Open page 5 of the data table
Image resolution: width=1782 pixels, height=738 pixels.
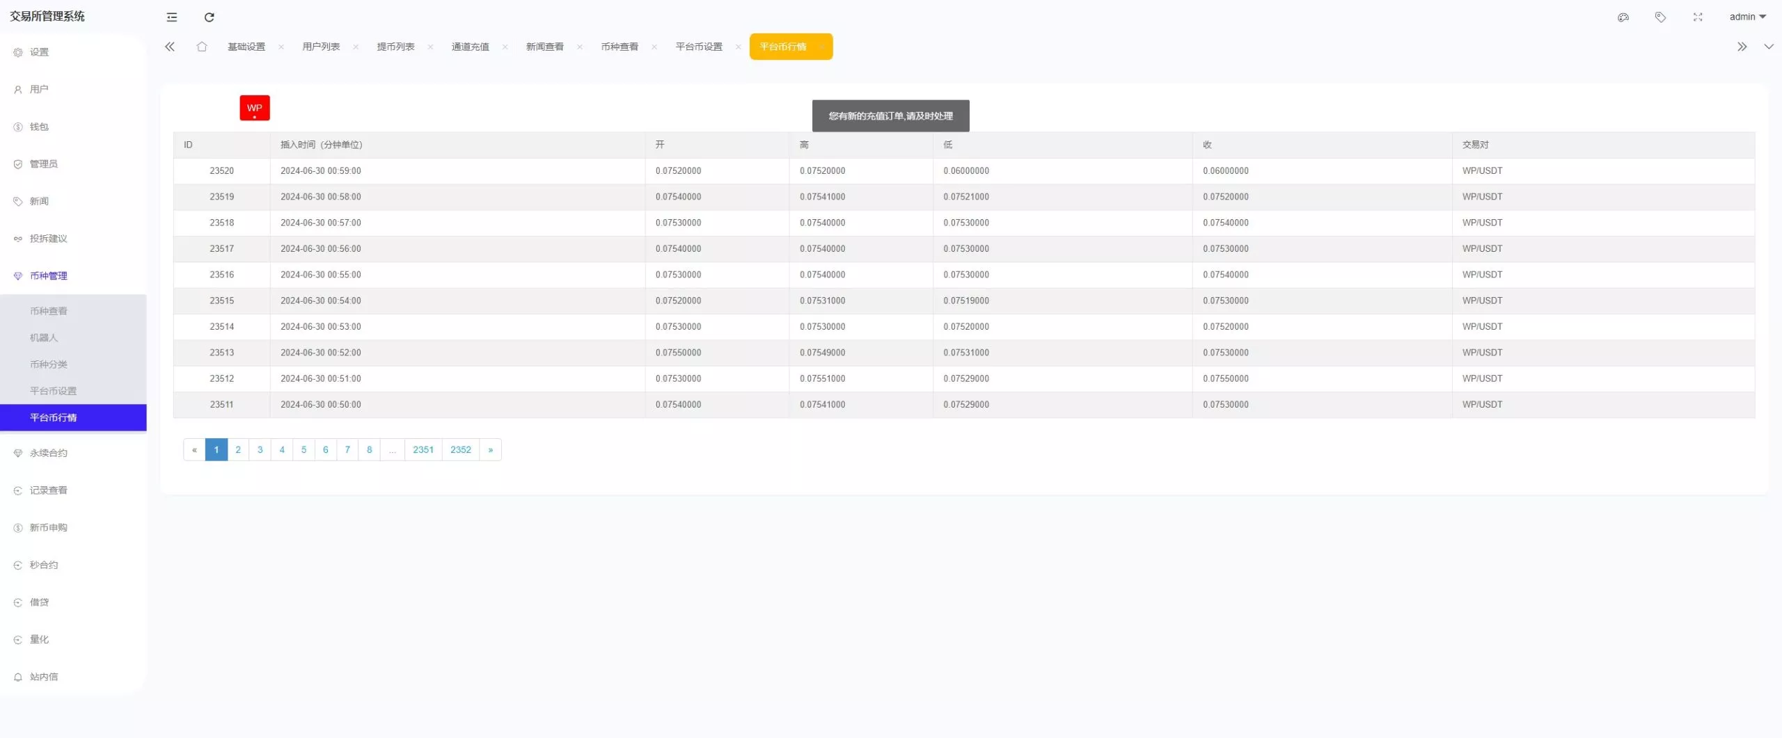(303, 449)
